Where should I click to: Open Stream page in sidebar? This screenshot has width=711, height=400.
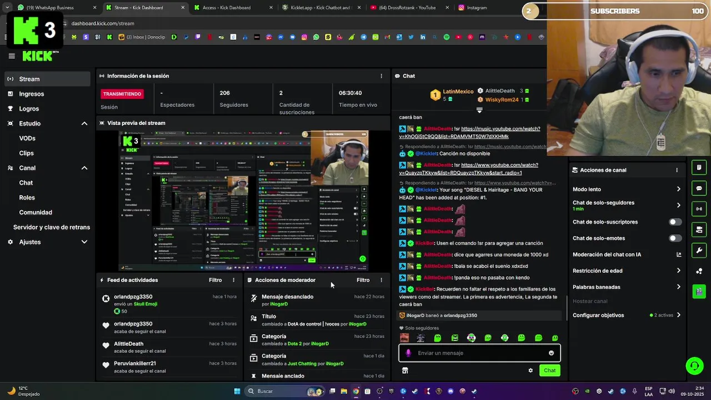pos(47,79)
